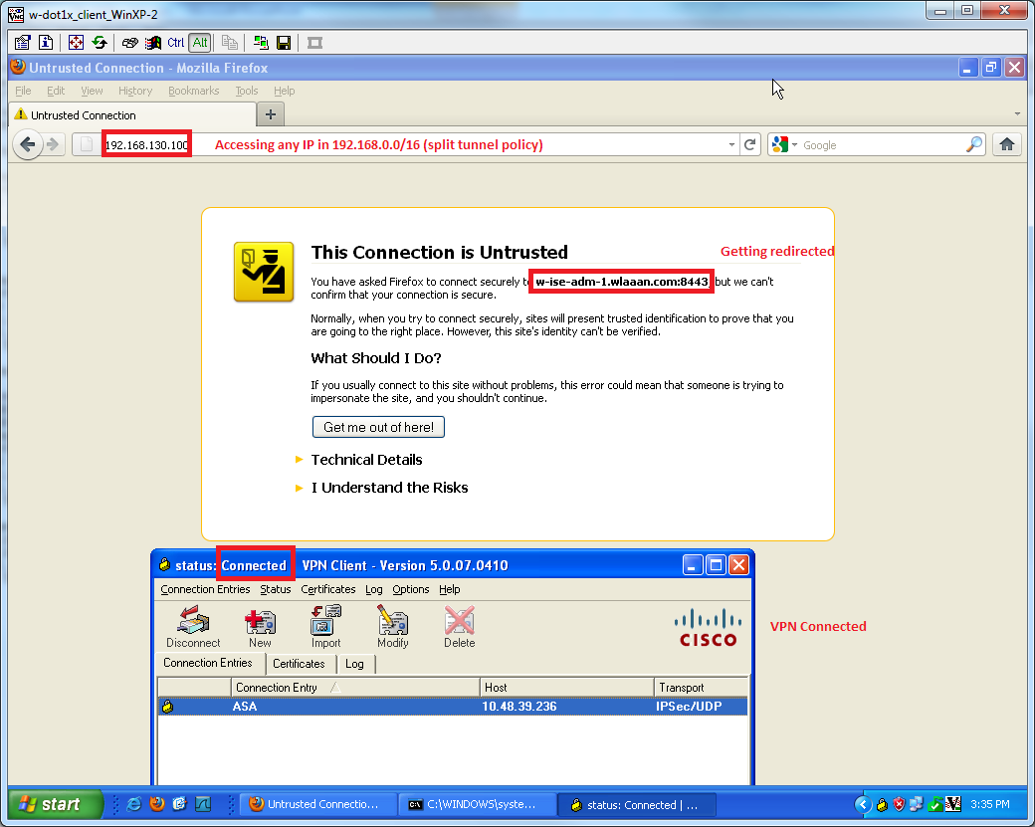
Task: Toggle Ctrl key in VNC toolbar
Action: 175,43
